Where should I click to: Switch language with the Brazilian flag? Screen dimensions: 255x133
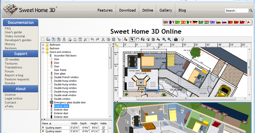177,22
